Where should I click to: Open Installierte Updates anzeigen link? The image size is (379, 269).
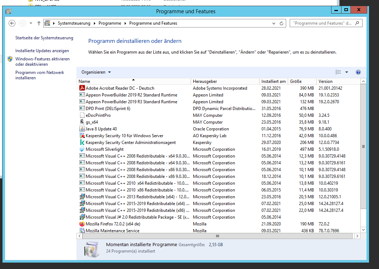coord(42,51)
